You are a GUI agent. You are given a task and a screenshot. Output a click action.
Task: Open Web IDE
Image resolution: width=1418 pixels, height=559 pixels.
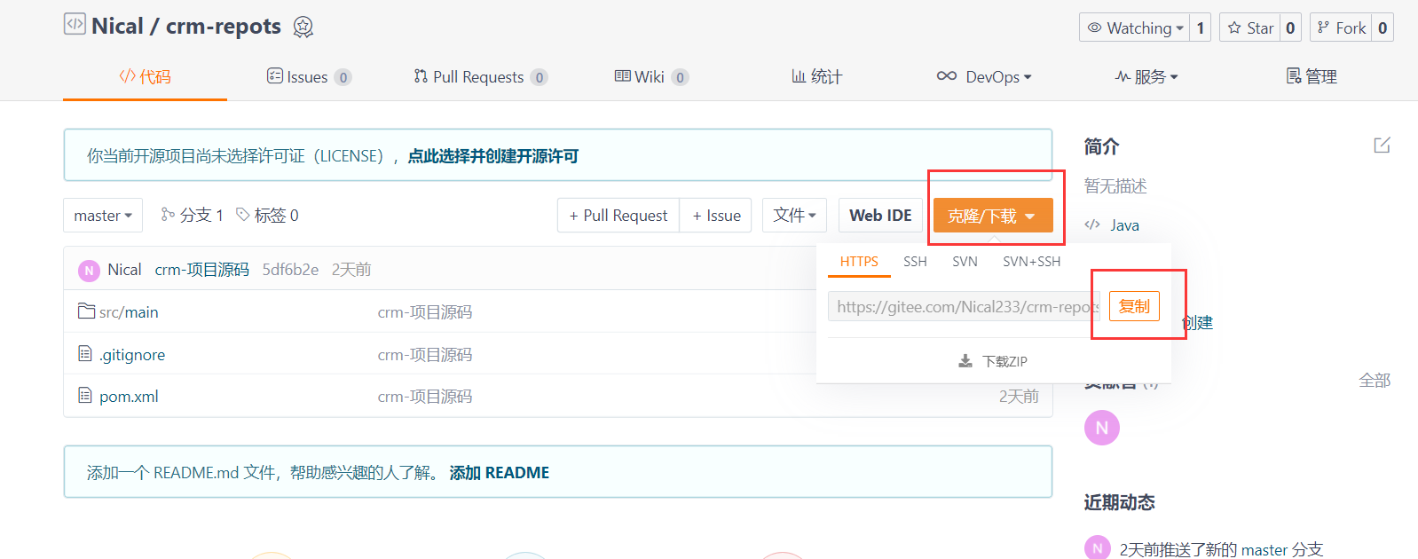880,216
